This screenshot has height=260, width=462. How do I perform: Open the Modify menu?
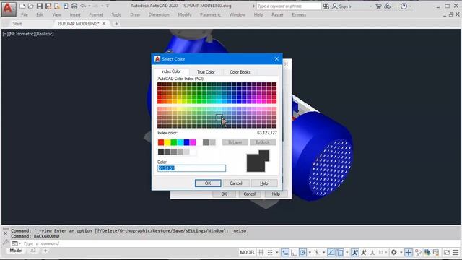click(185, 14)
